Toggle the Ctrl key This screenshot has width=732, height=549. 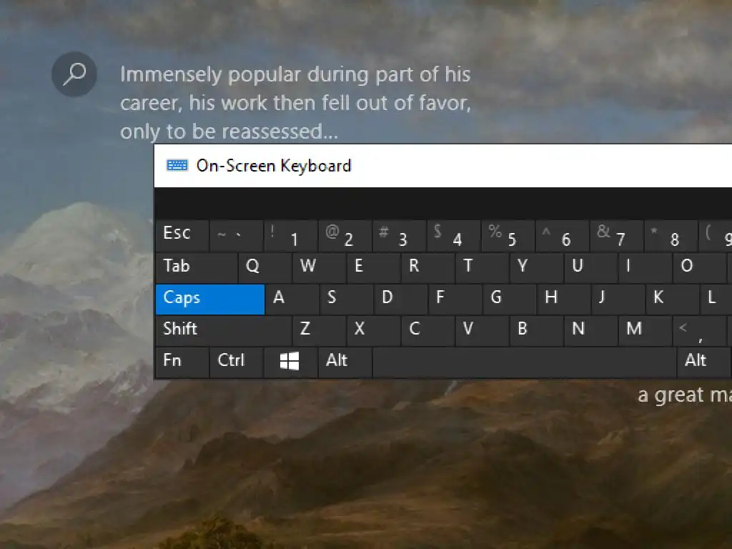(x=237, y=361)
